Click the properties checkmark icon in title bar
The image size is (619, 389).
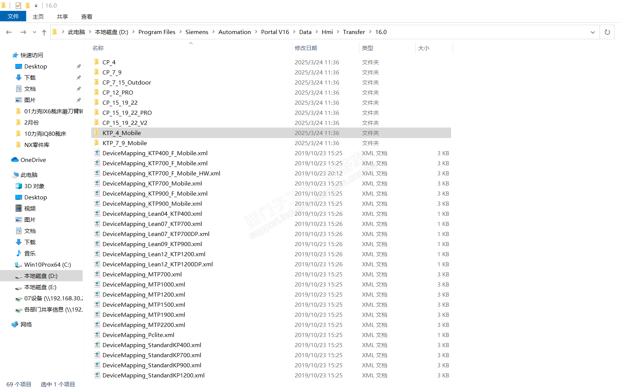[18, 6]
